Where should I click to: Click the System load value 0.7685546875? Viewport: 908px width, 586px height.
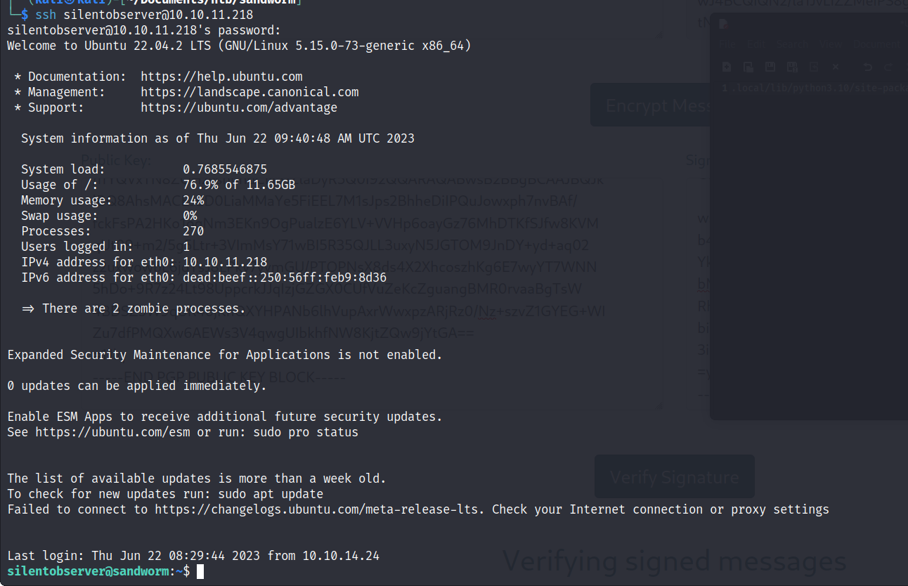tap(225, 169)
